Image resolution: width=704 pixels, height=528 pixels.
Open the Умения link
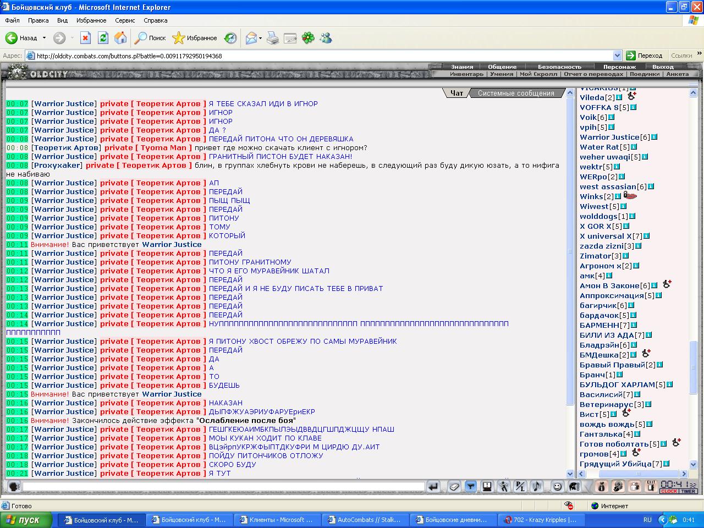pyautogui.click(x=502, y=74)
